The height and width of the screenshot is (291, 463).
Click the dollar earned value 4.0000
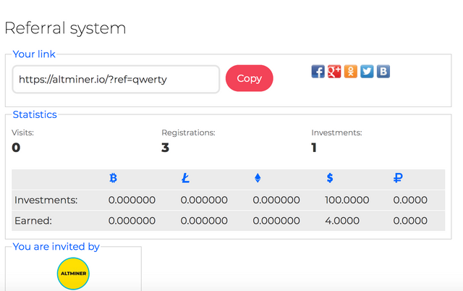point(342,221)
